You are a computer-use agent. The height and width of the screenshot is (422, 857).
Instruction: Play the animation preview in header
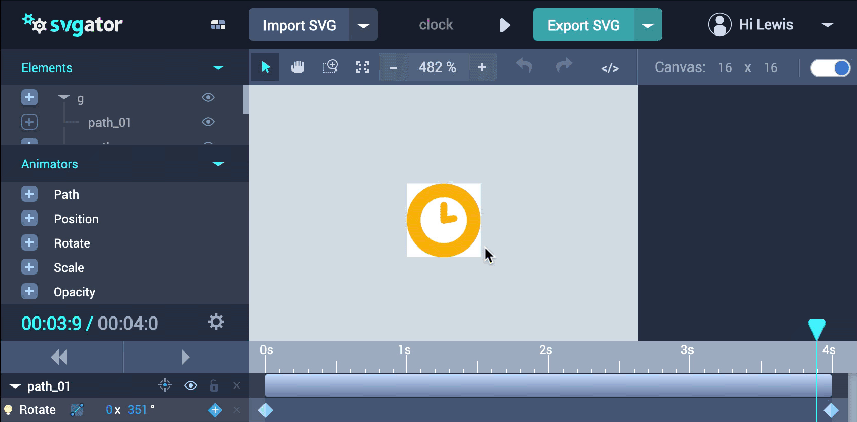(x=504, y=25)
